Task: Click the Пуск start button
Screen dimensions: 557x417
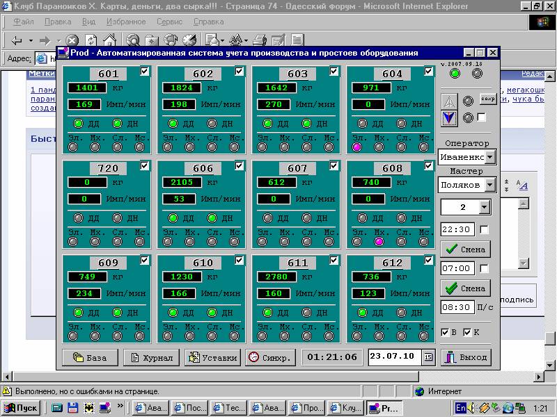Action: (x=20, y=408)
